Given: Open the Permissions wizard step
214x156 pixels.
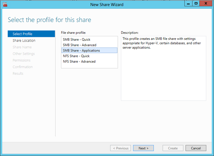Looking at the screenshot, I should click(22, 60).
